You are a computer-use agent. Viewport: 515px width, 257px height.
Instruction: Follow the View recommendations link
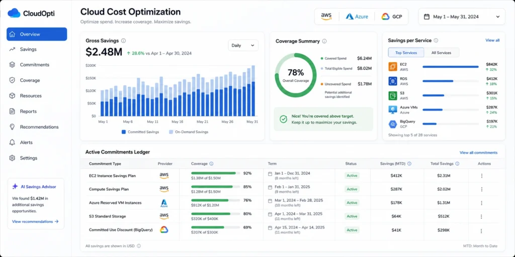(35, 221)
